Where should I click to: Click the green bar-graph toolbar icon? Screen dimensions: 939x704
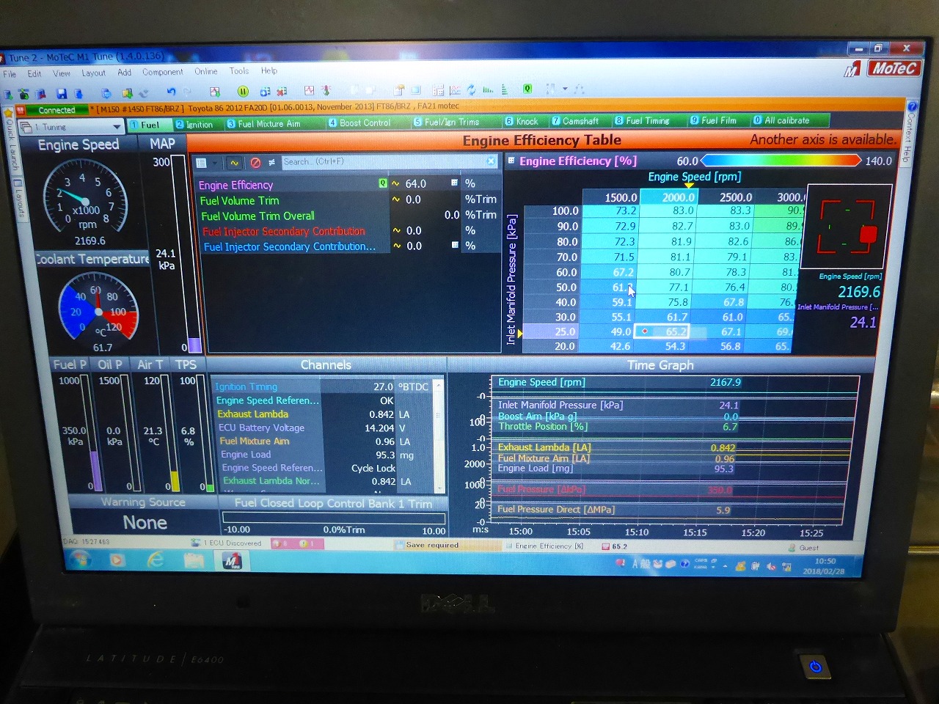[x=489, y=89]
